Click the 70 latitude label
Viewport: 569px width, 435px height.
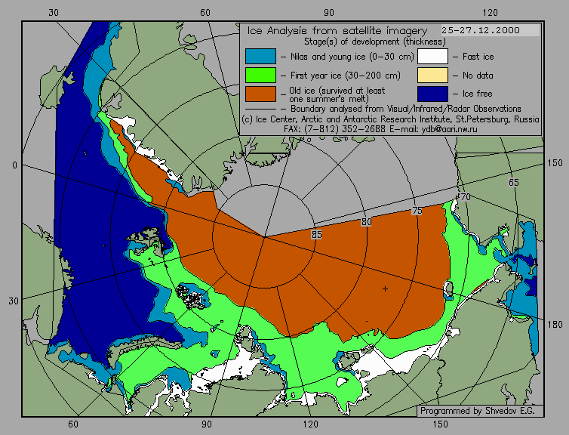[x=465, y=196]
